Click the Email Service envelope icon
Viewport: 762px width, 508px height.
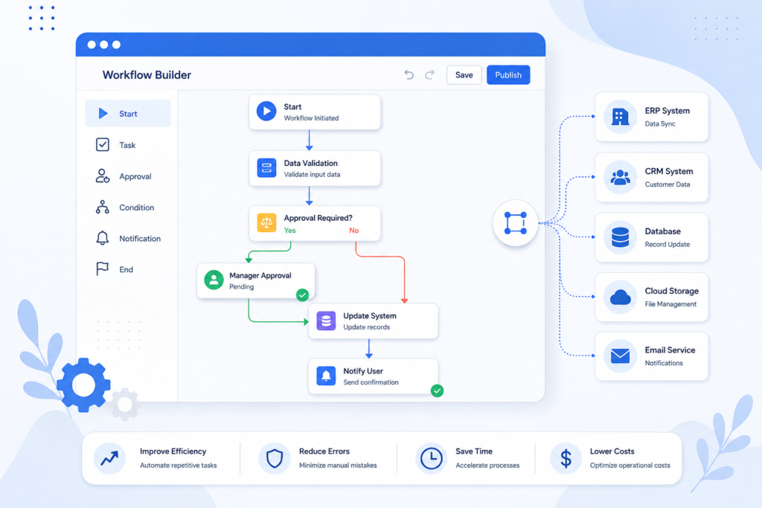pos(620,356)
